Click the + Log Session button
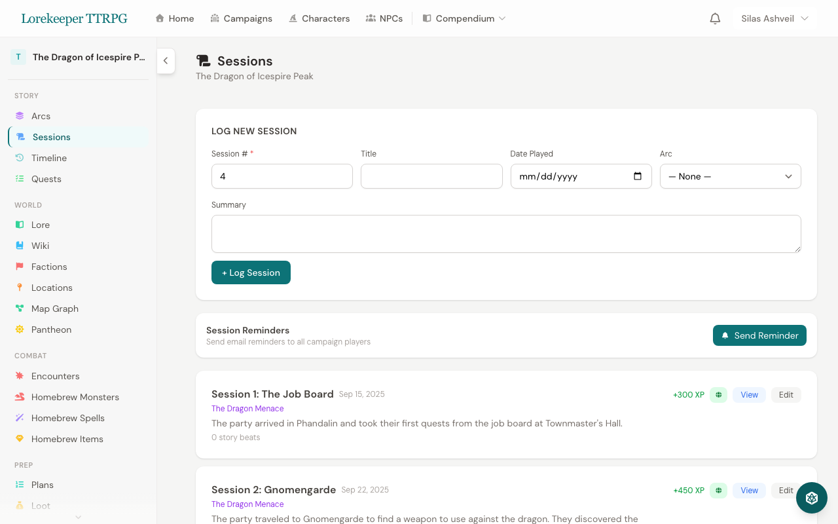 click(251, 272)
